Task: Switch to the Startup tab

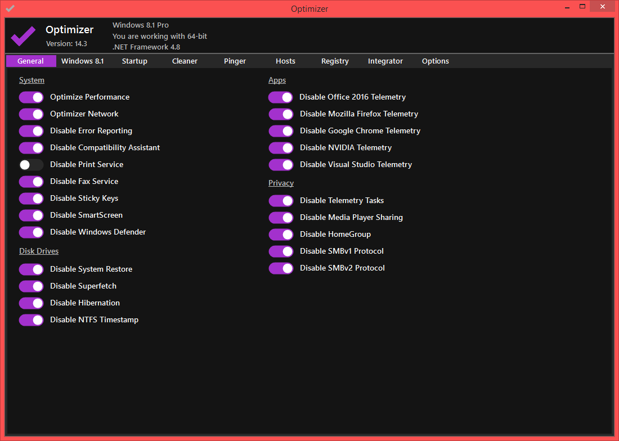Action: pyautogui.click(x=134, y=61)
